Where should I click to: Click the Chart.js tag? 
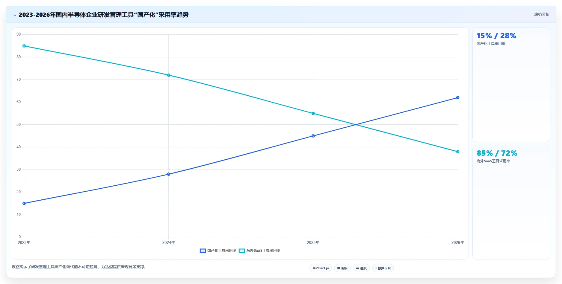(321, 268)
